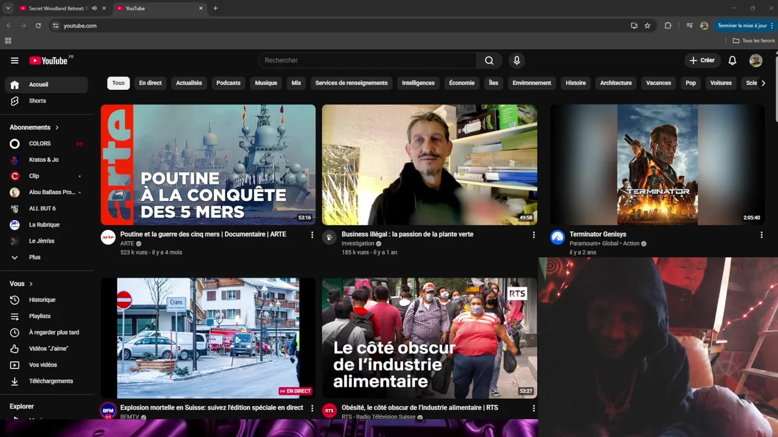Open the account avatar menu
778x437 pixels.
(x=756, y=60)
